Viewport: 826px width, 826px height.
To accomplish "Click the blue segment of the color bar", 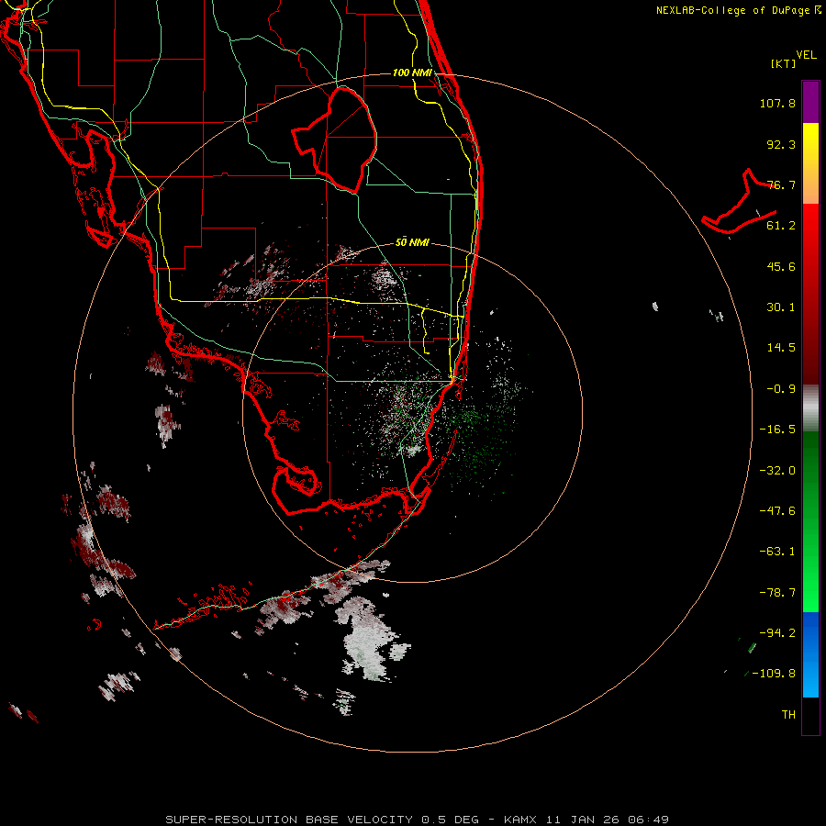I will 810,654.
